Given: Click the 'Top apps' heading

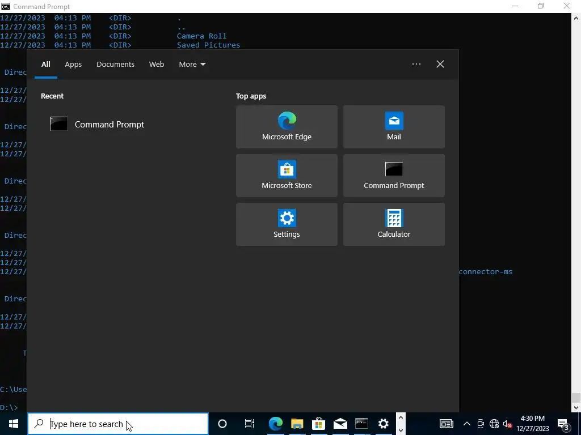Looking at the screenshot, I should [x=251, y=96].
